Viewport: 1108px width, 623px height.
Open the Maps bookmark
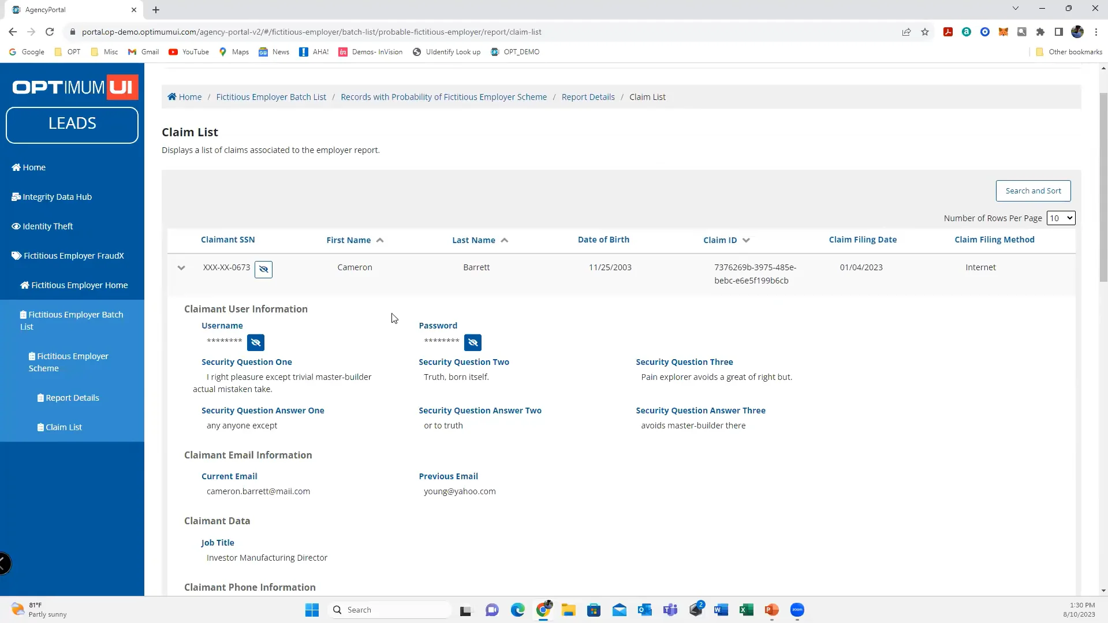pyautogui.click(x=234, y=52)
